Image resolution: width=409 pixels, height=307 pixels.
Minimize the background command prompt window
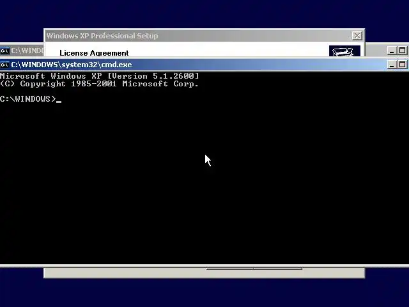392,51
